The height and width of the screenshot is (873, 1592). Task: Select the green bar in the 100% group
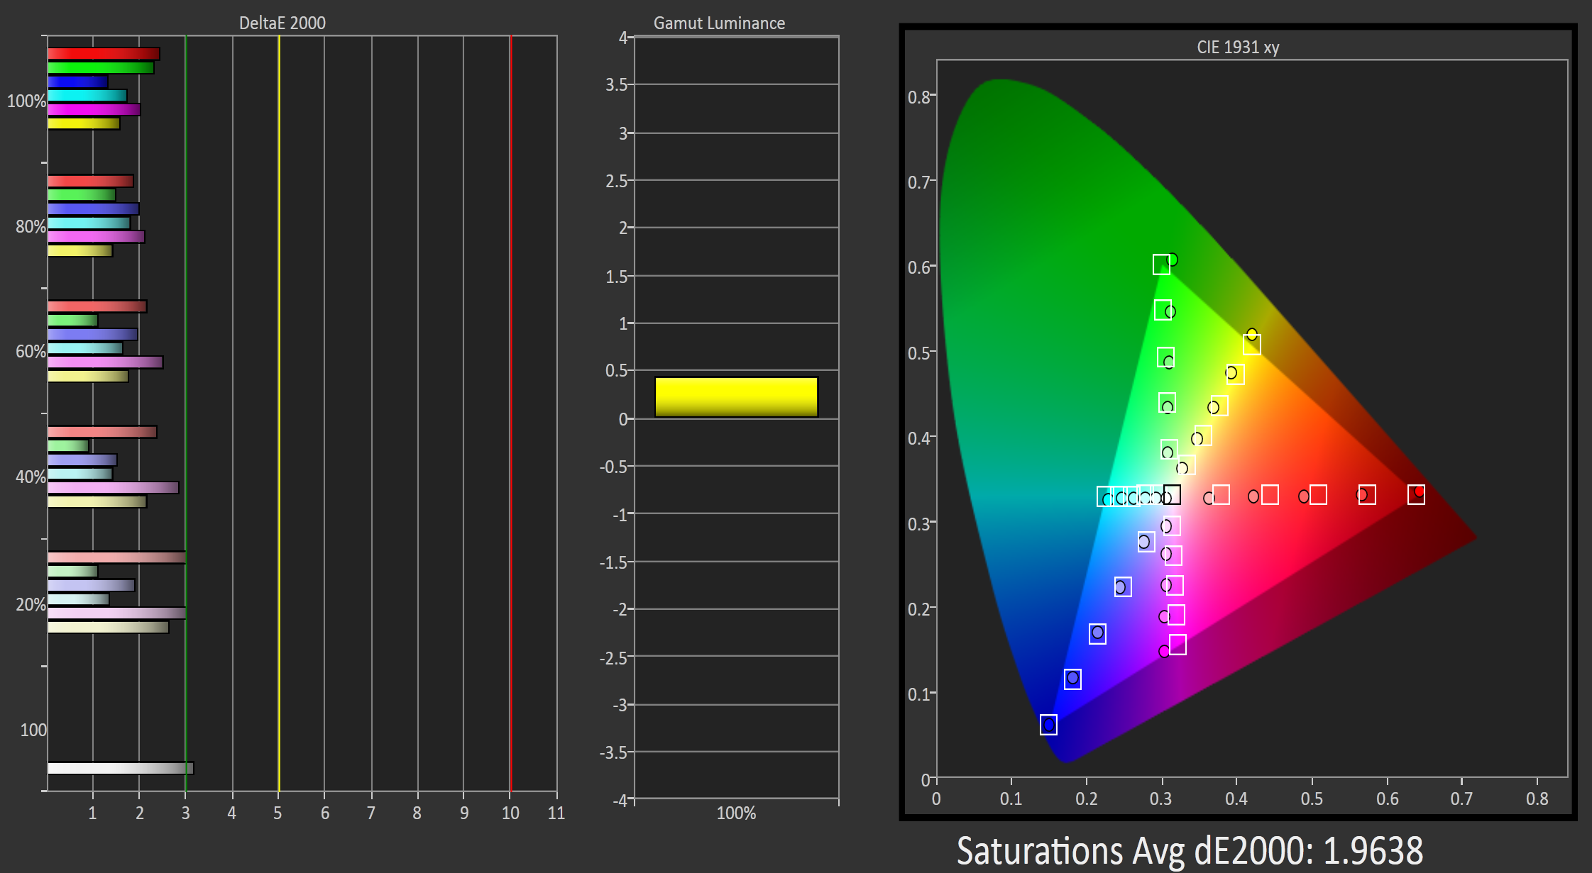(x=101, y=68)
